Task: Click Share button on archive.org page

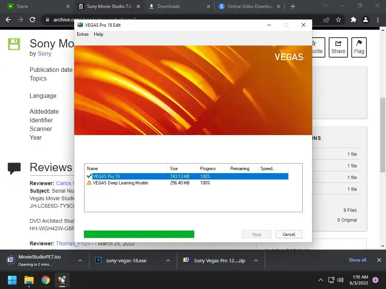Action: [x=338, y=47]
